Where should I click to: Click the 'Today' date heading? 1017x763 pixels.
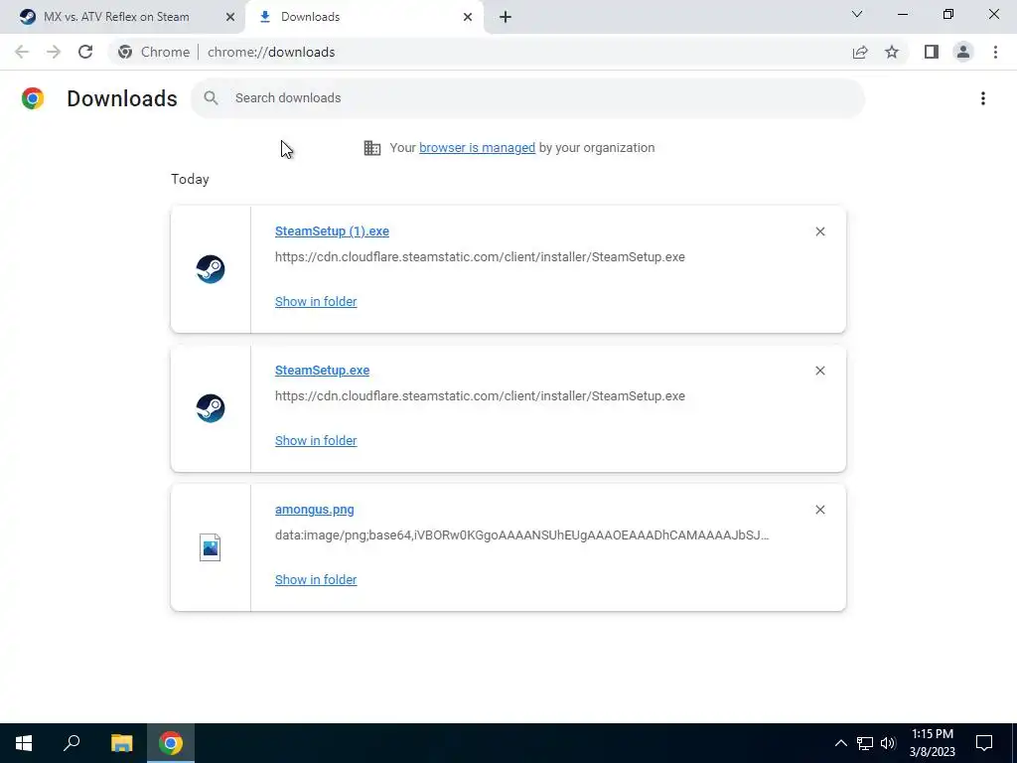(x=190, y=179)
